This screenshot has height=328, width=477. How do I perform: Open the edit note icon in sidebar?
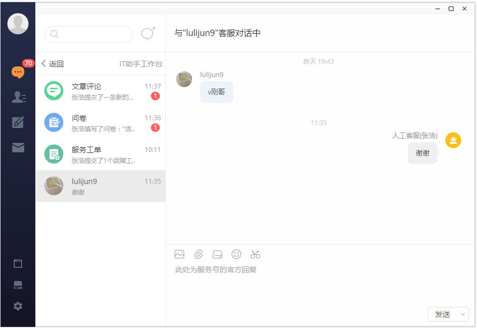click(x=18, y=122)
